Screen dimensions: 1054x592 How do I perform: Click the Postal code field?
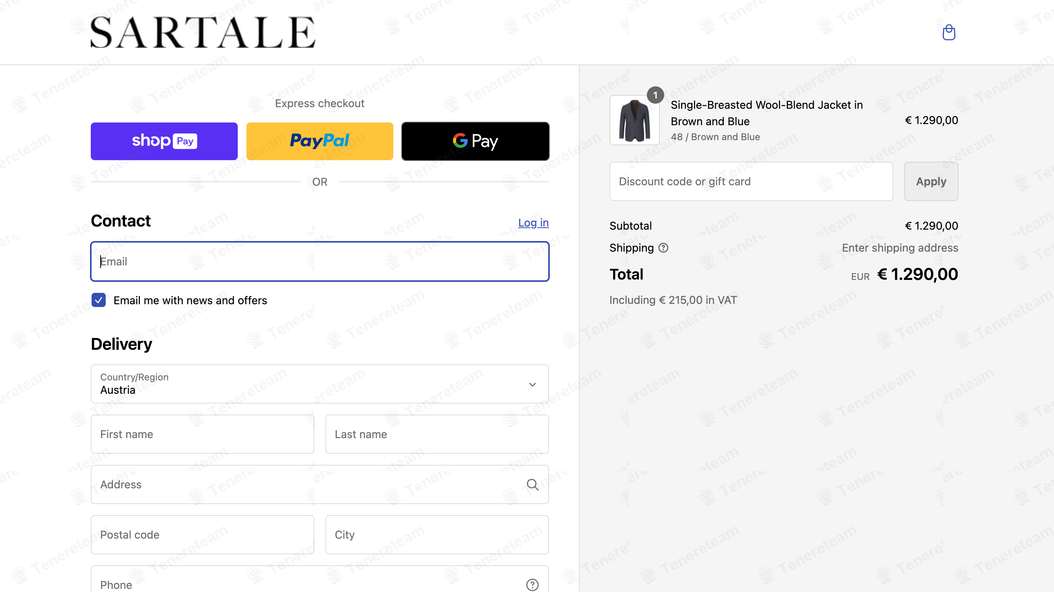202,534
